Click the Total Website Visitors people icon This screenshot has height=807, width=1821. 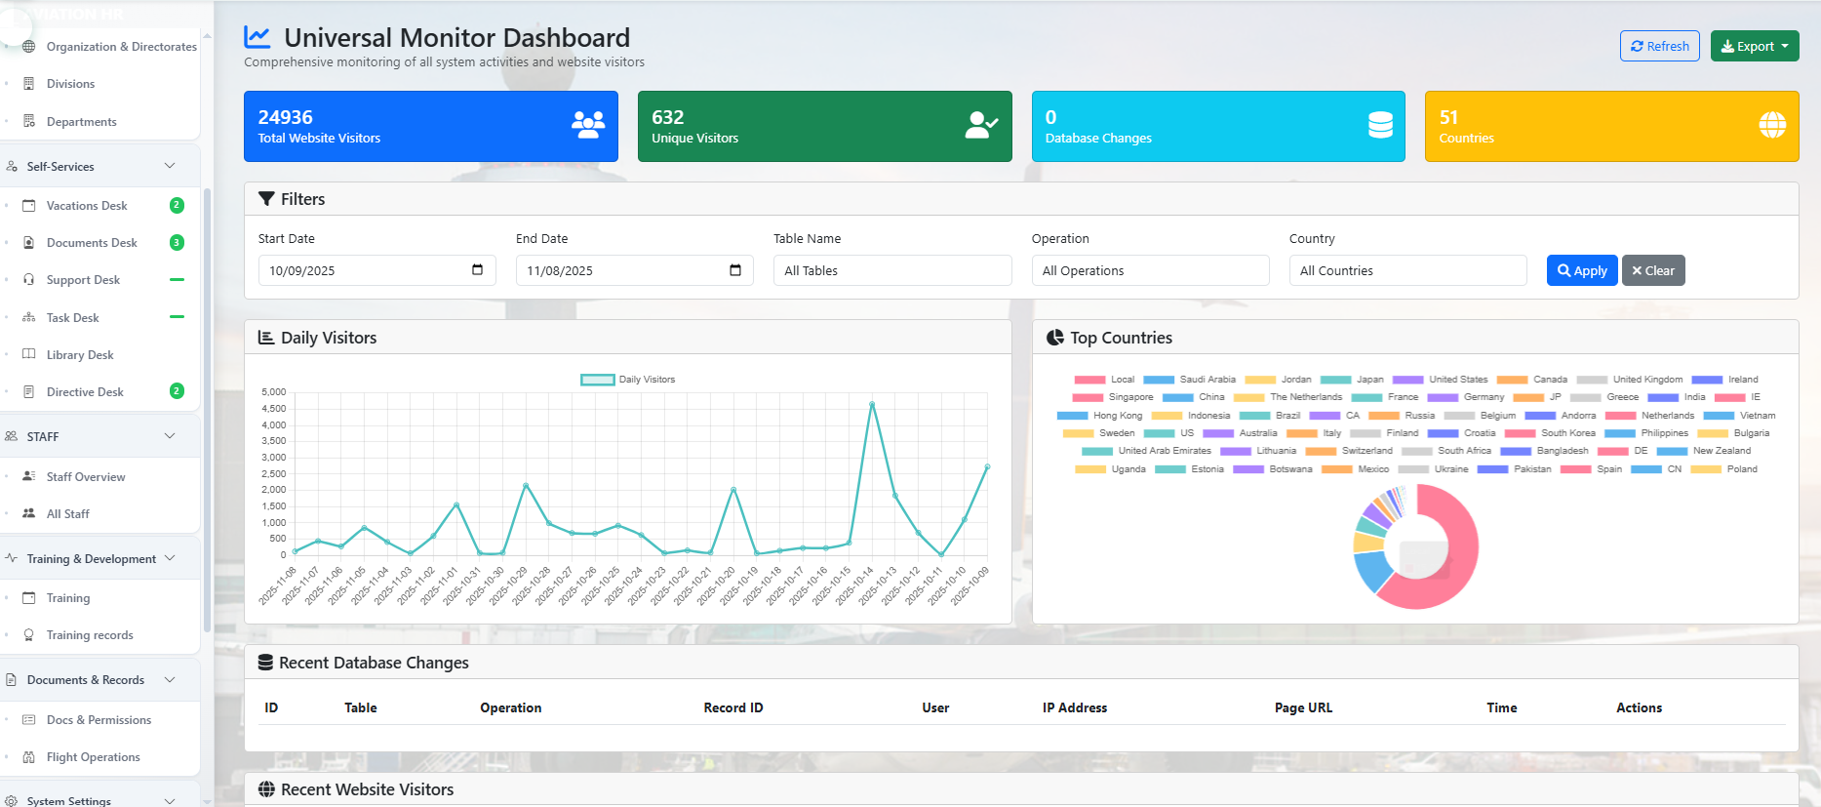coord(588,125)
